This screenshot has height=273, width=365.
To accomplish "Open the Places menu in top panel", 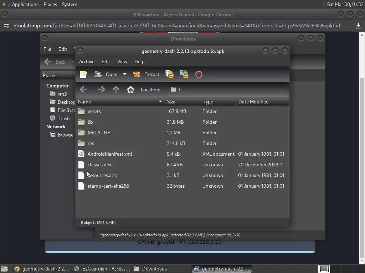I will tap(50, 4).
